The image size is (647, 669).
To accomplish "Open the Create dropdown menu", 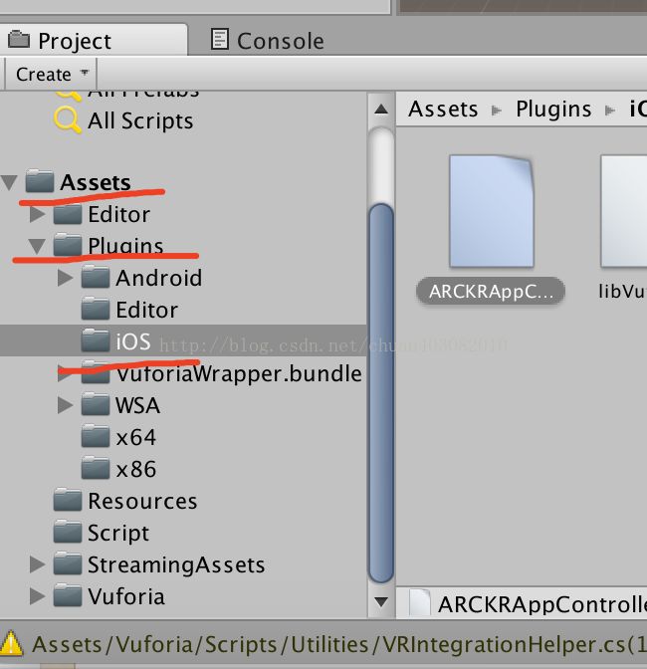I will (x=52, y=75).
